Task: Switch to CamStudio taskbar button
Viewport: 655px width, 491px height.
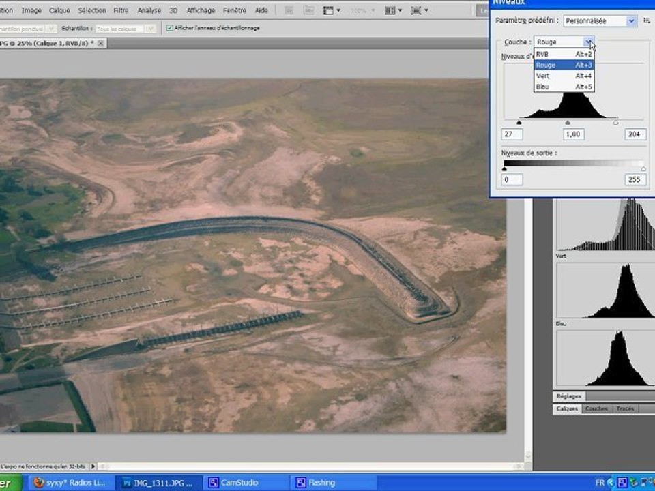Action: 246,483
